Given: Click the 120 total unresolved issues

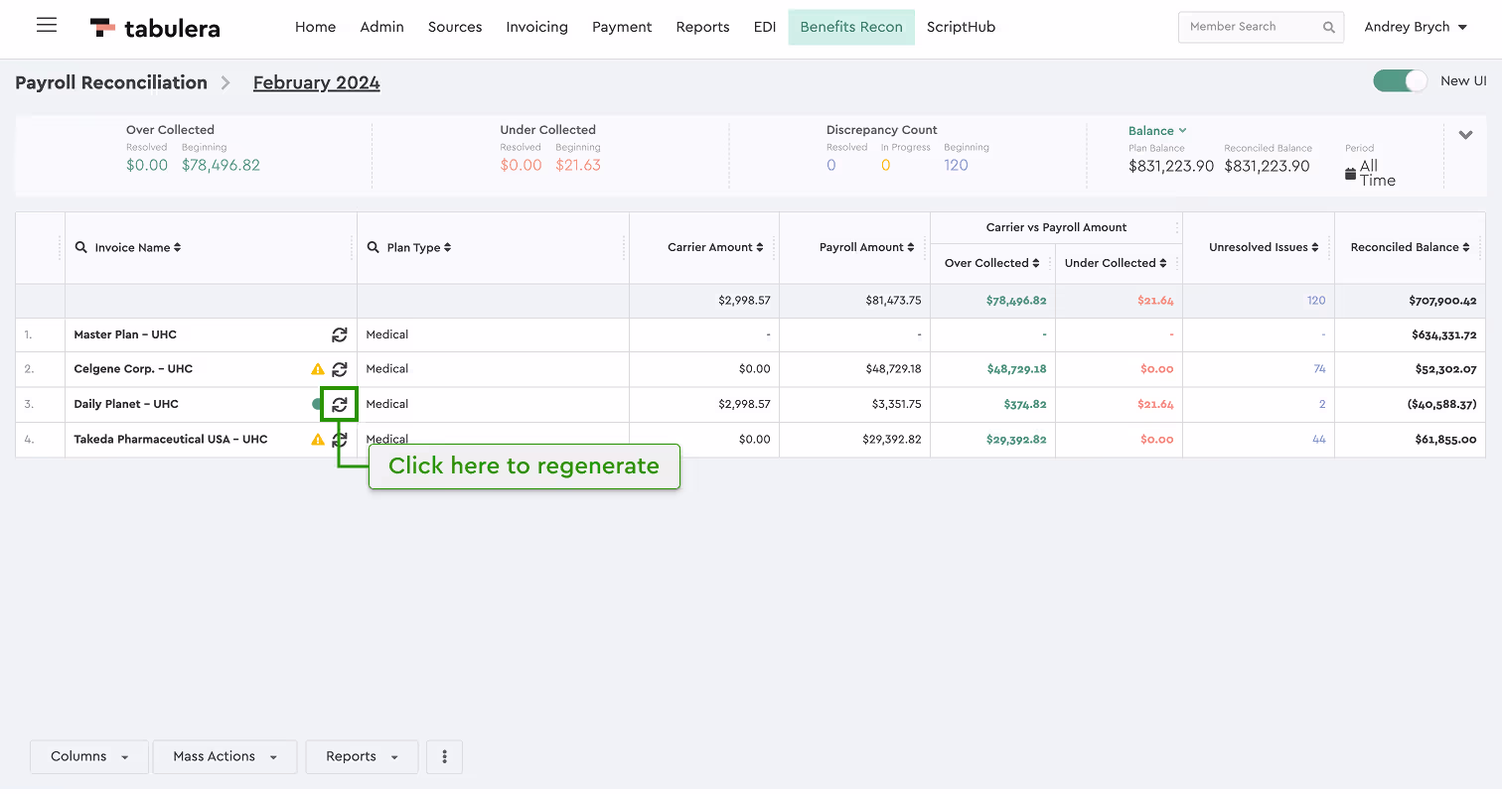Looking at the screenshot, I should (1316, 301).
